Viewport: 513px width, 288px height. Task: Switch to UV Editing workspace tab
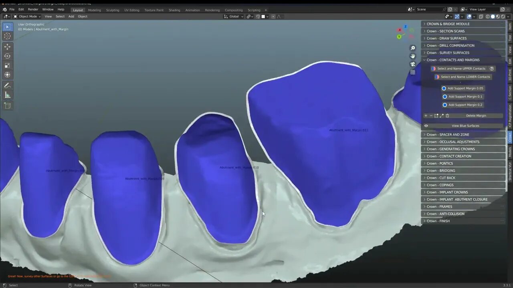132,10
